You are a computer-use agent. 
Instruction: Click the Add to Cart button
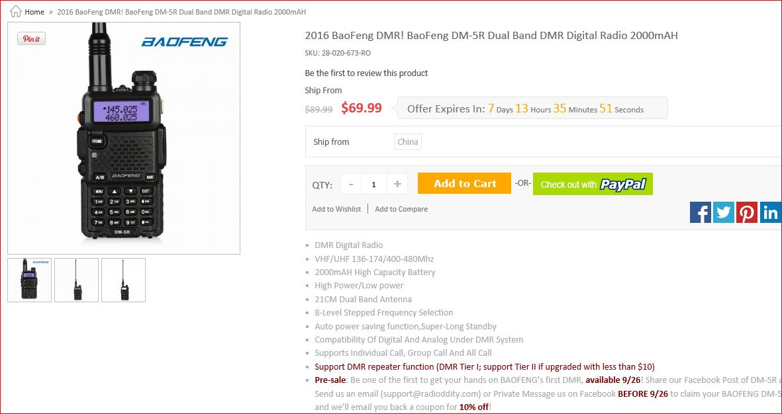coord(464,183)
